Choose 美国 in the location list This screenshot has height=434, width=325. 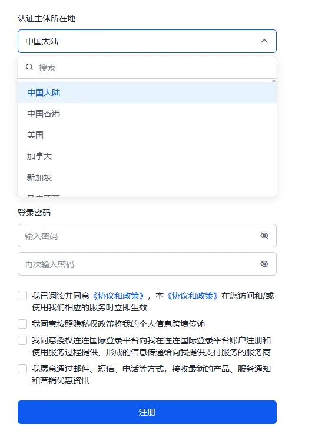pos(147,135)
